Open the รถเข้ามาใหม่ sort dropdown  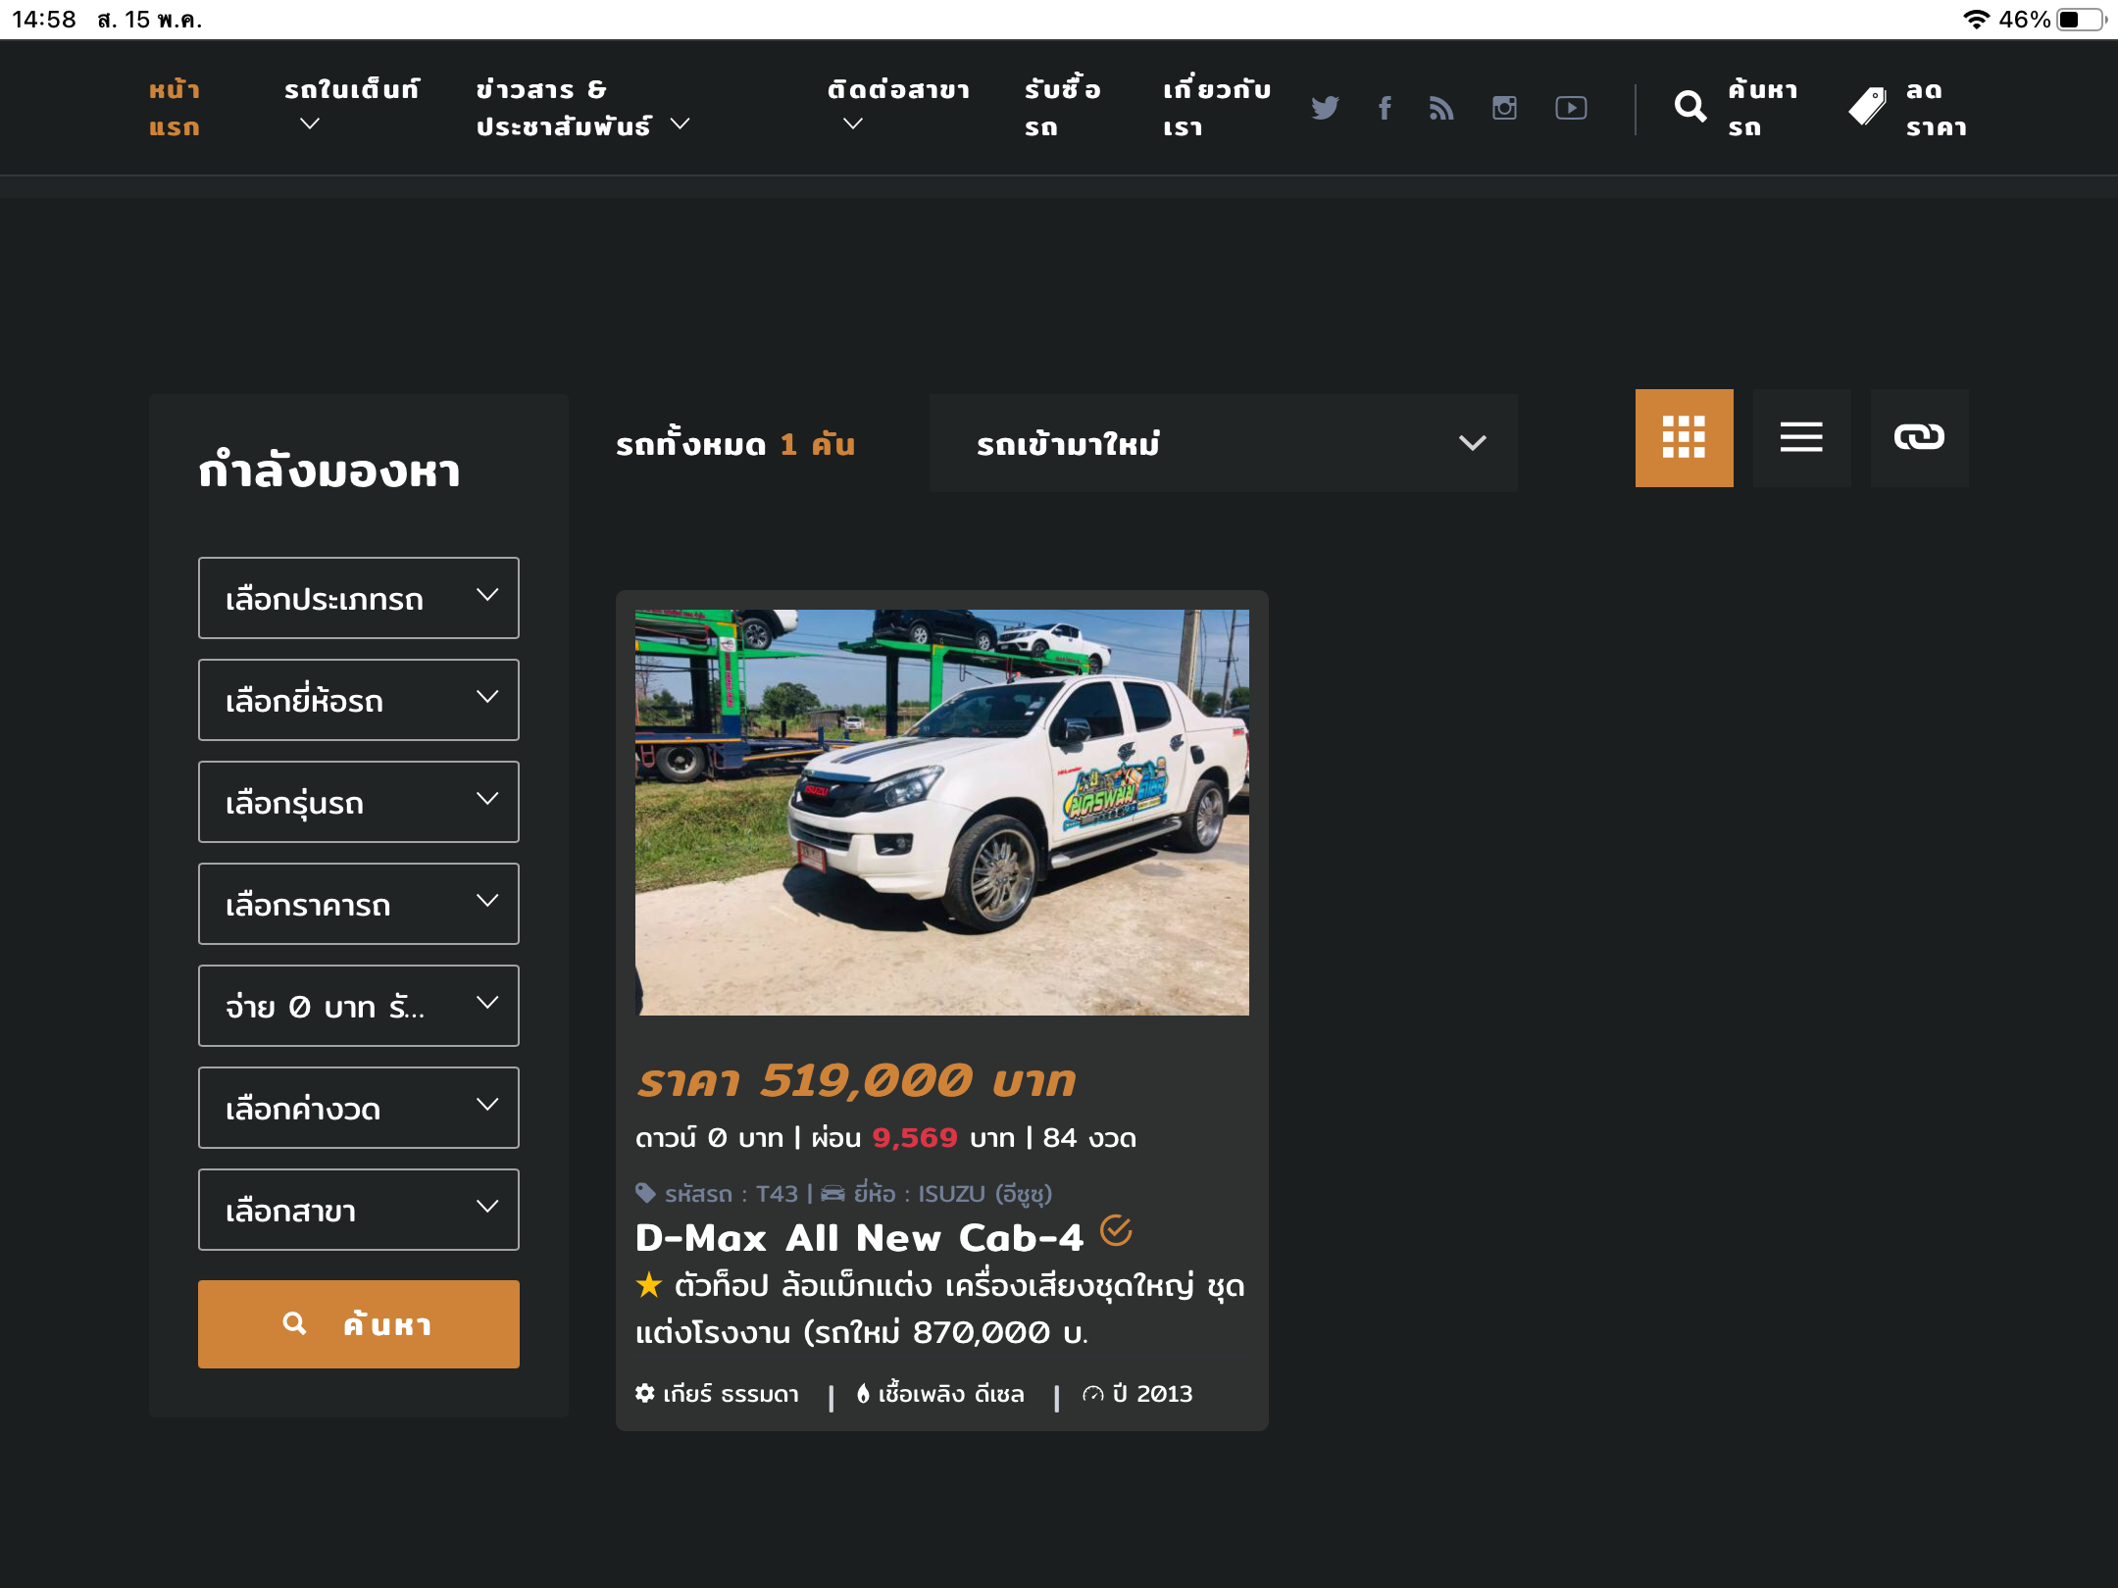(x=1223, y=443)
